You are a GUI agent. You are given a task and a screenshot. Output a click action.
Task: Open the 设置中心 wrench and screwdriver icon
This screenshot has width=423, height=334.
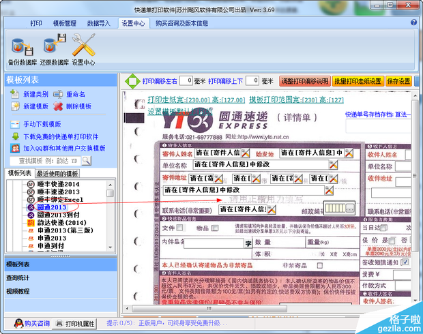[83, 45]
